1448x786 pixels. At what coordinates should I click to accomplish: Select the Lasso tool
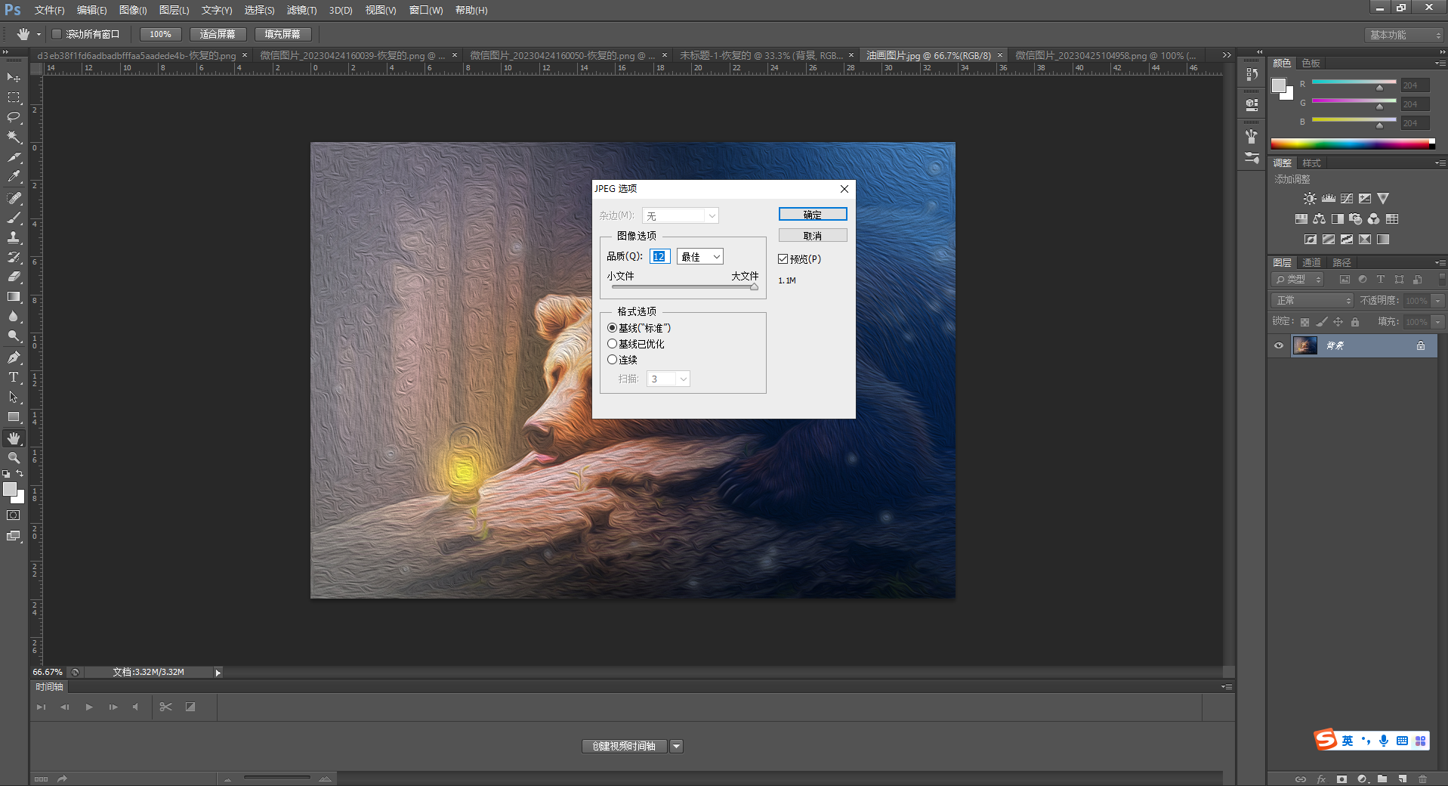14,117
